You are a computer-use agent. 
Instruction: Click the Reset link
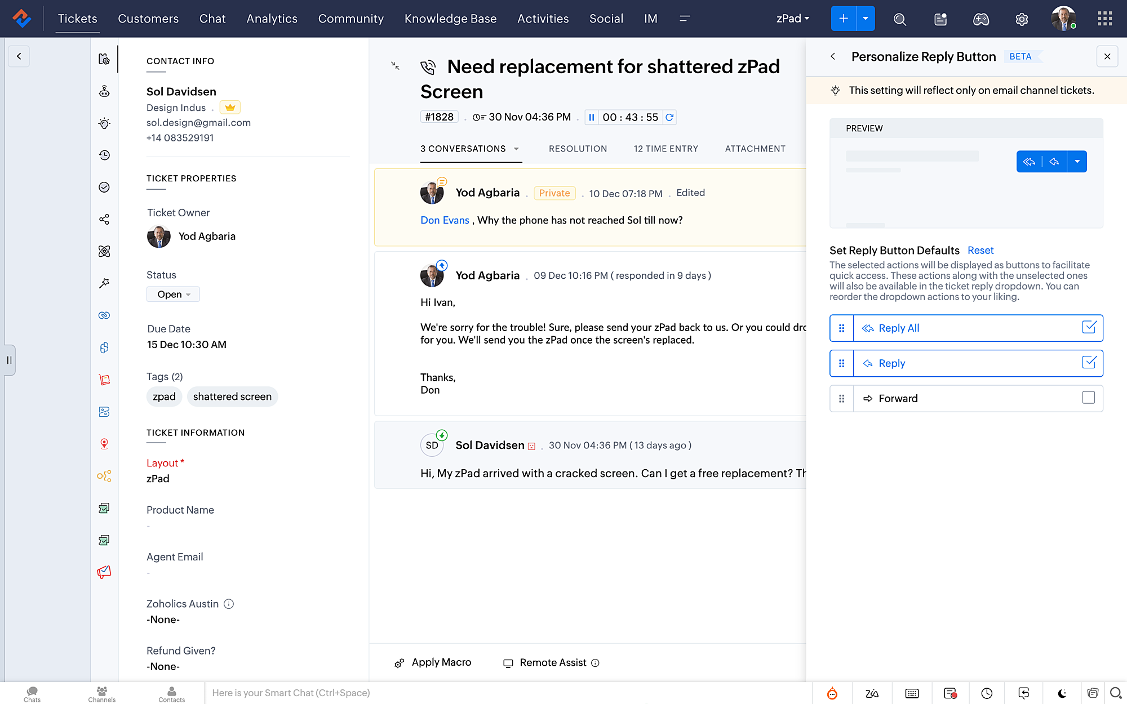980,250
